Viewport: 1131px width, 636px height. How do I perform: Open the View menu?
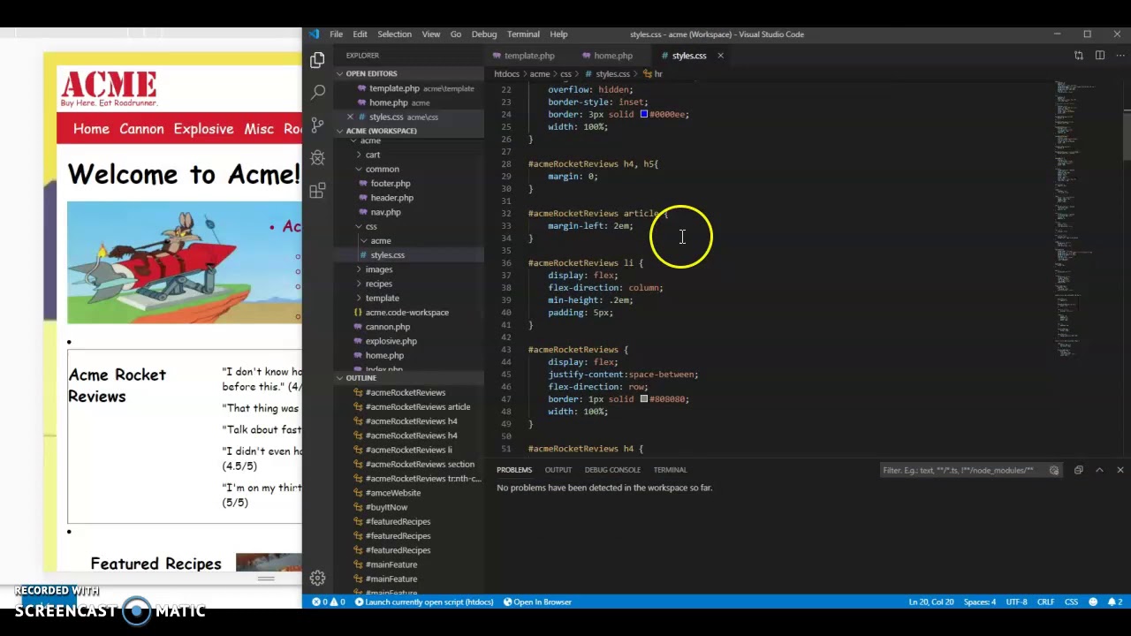[x=431, y=34]
